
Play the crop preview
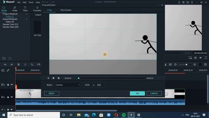click(54, 78)
